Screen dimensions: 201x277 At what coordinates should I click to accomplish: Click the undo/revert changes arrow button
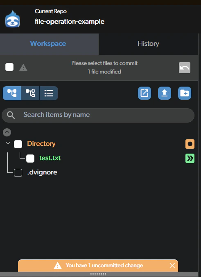(185, 67)
